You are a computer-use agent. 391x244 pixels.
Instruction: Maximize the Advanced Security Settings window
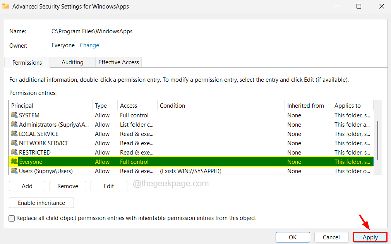tap(359, 6)
